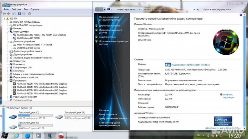Open Панель управления - домашняя страница

110,18
